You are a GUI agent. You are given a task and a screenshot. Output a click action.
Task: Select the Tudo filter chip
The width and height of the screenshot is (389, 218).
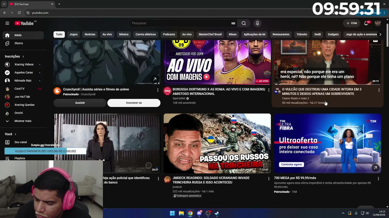point(59,35)
